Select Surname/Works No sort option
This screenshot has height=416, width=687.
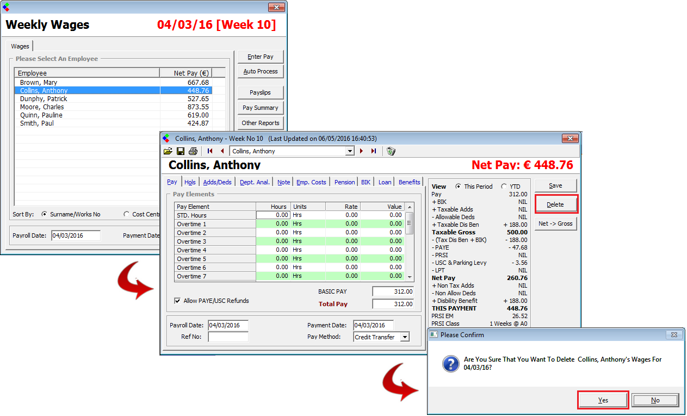pos(44,214)
